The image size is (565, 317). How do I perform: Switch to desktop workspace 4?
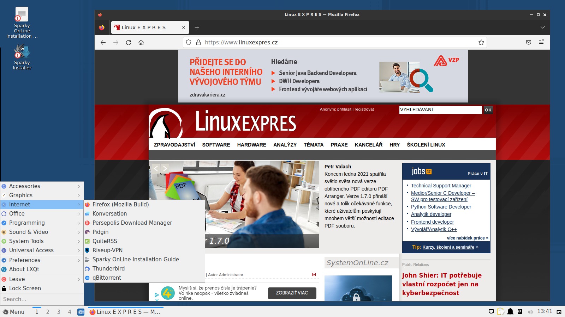(70, 312)
